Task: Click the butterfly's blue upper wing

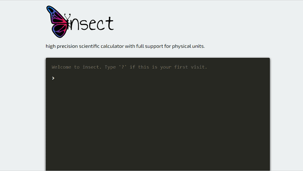Action: tap(56, 15)
